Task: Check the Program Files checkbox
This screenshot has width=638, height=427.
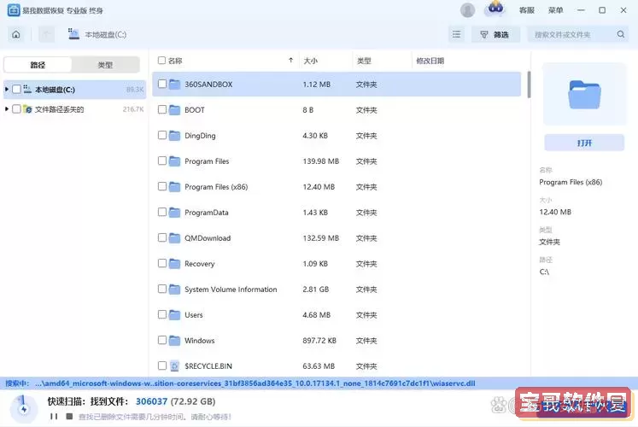Action: tap(162, 161)
